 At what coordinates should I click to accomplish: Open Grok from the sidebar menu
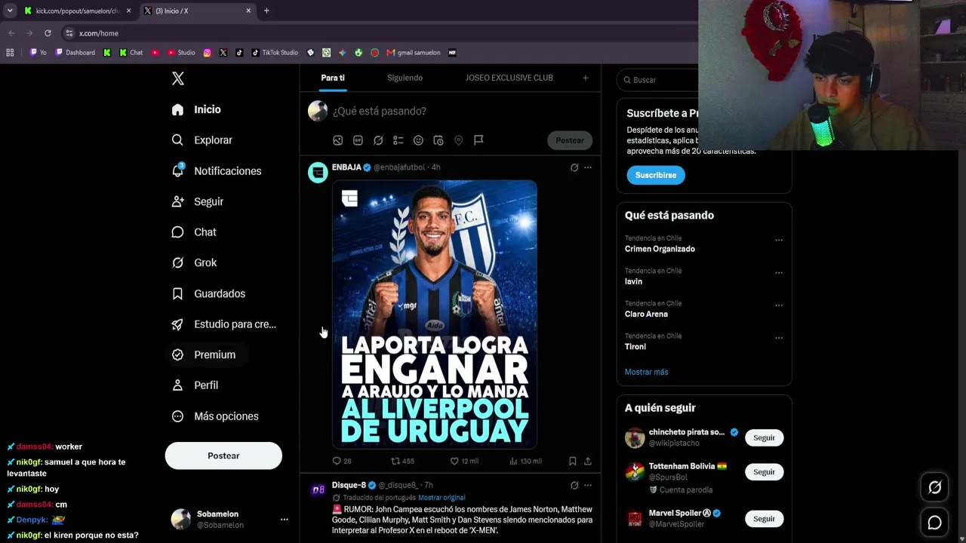(x=194, y=262)
